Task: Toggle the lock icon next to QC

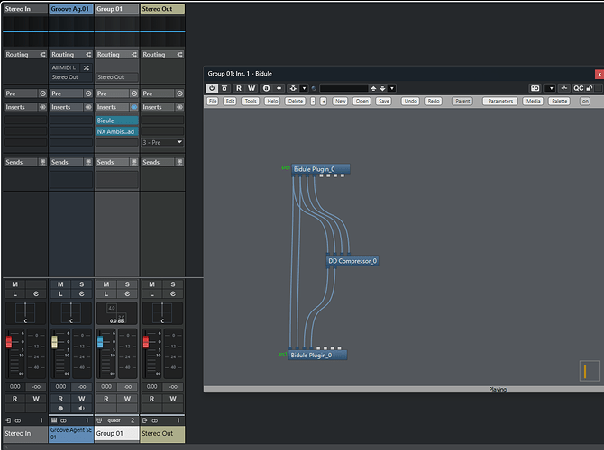Action: pos(590,88)
